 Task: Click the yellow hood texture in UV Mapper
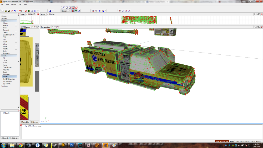pos(26,62)
